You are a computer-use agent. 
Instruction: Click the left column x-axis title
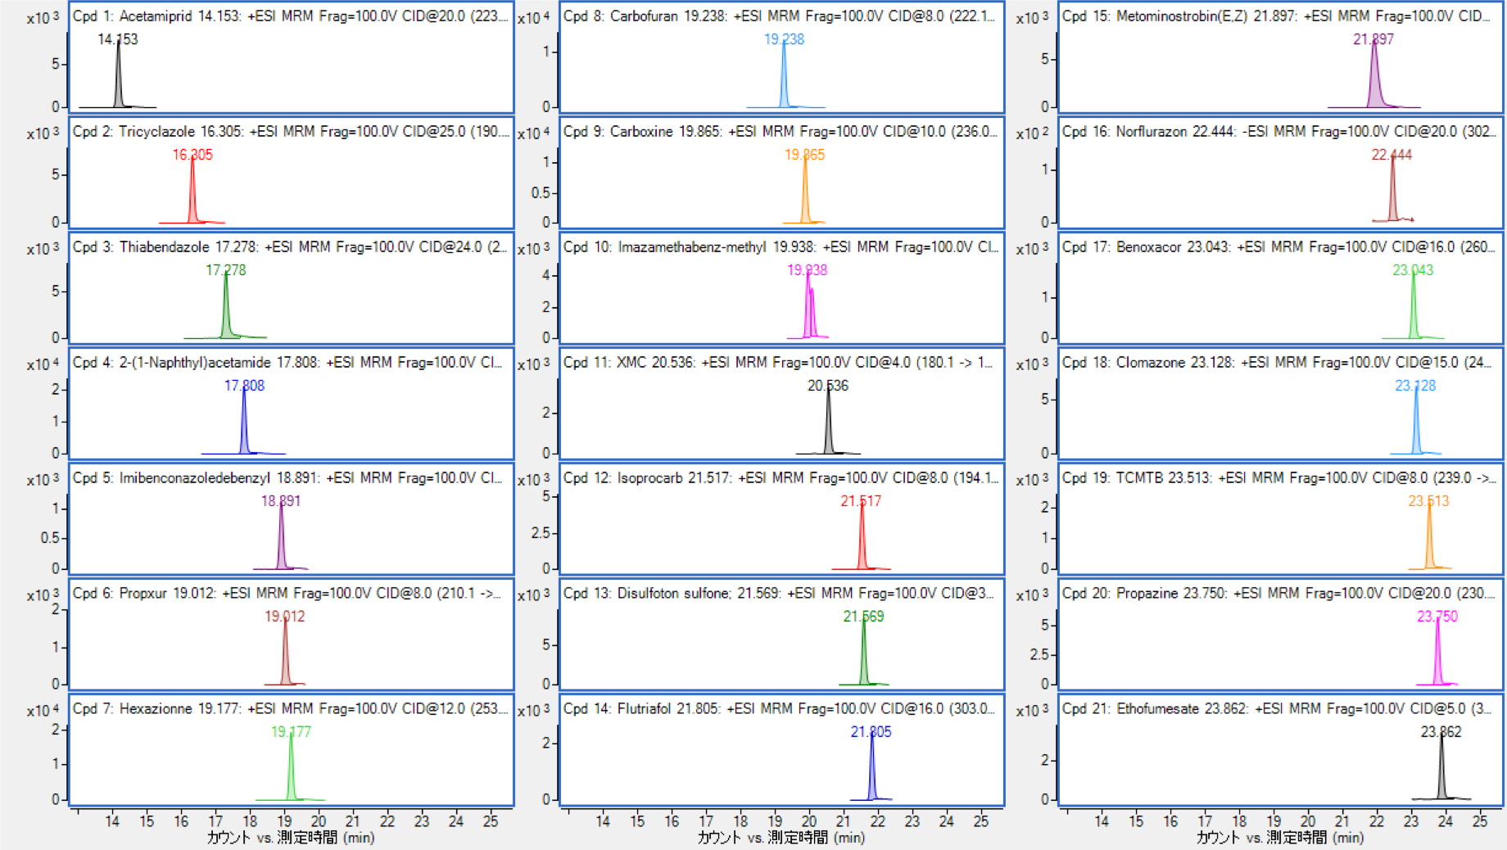pos(291,838)
